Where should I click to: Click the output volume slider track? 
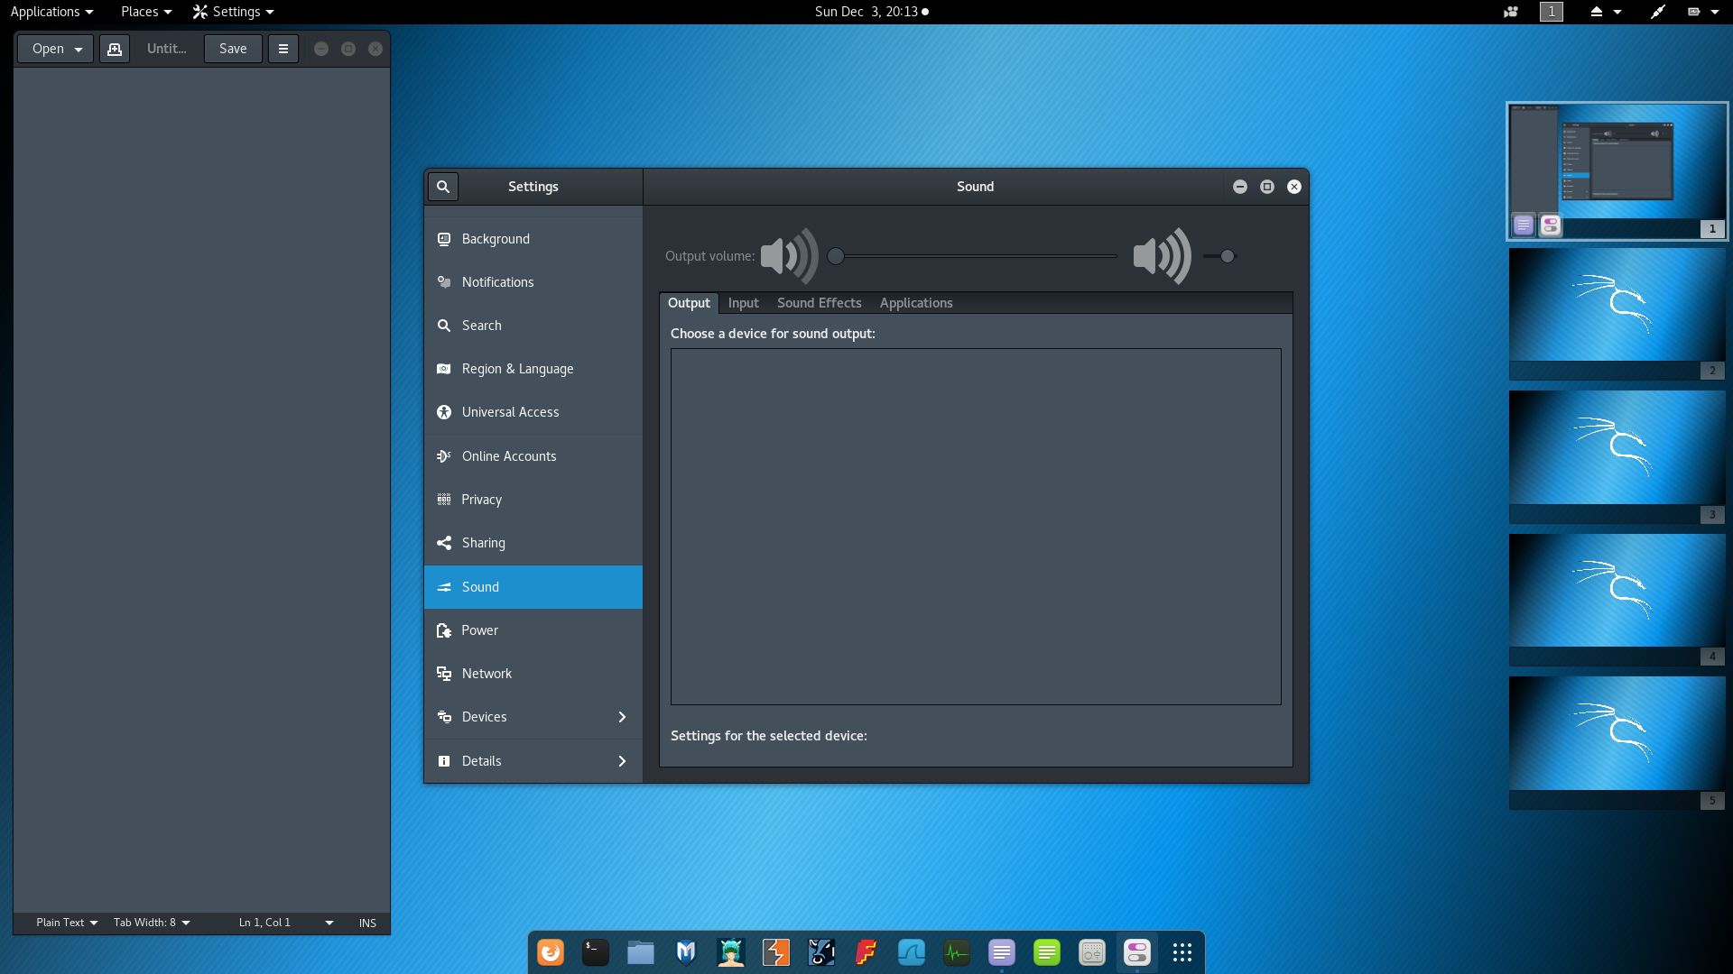pyautogui.click(x=975, y=256)
